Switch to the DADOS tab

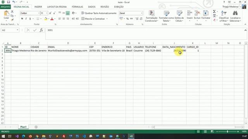(92, 7)
